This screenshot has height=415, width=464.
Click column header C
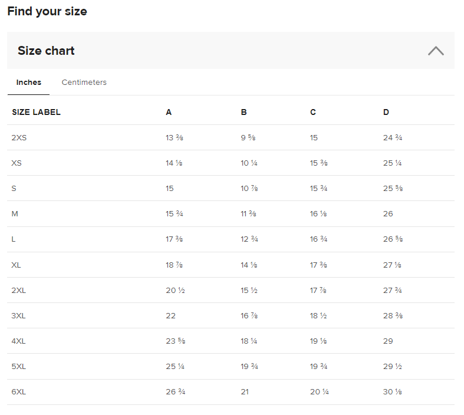click(313, 112)
